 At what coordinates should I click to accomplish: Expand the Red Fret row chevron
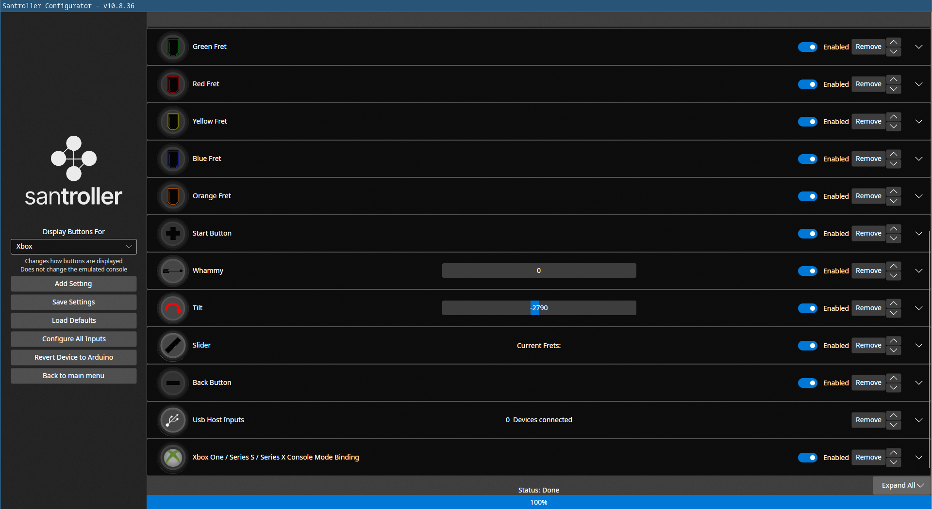[x=918, y=84]
